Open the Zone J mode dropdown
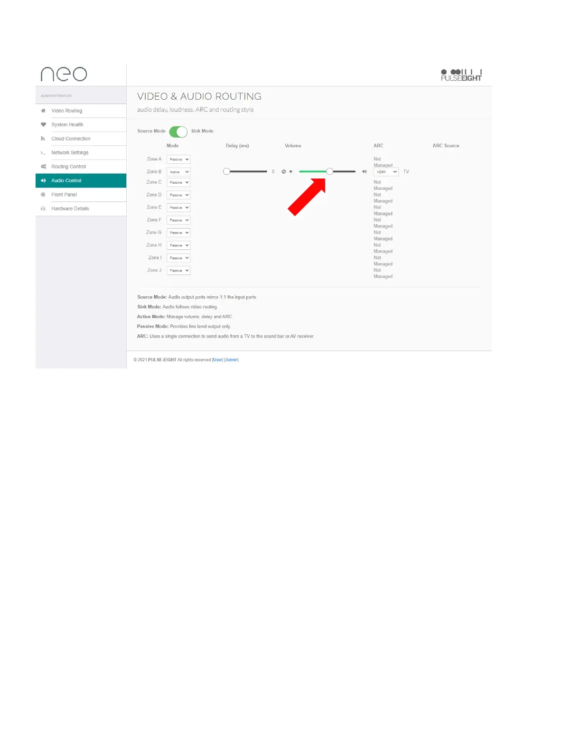Viewport: 581px width, 752px height. pos(178,271)
